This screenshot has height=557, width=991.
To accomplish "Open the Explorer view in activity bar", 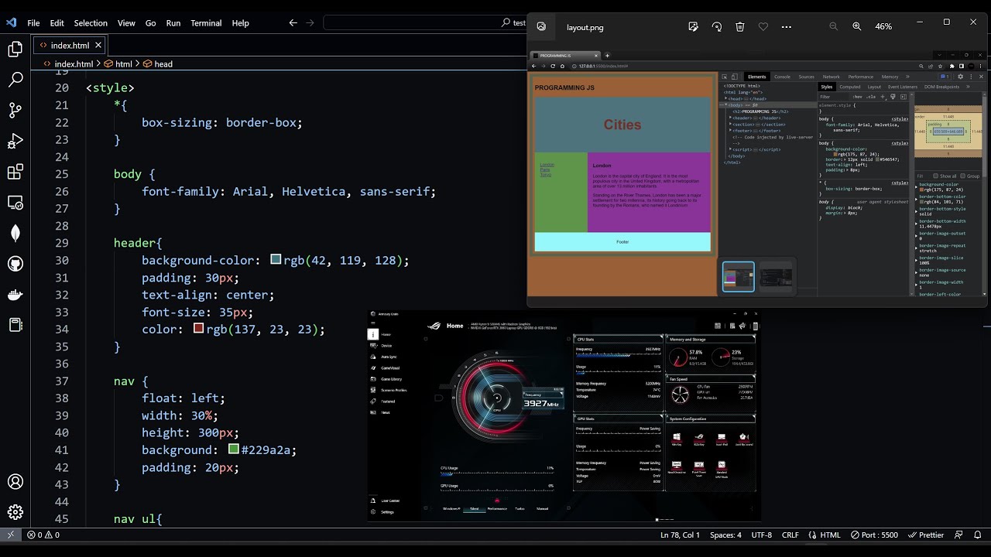I will click(x=15, y=50).
